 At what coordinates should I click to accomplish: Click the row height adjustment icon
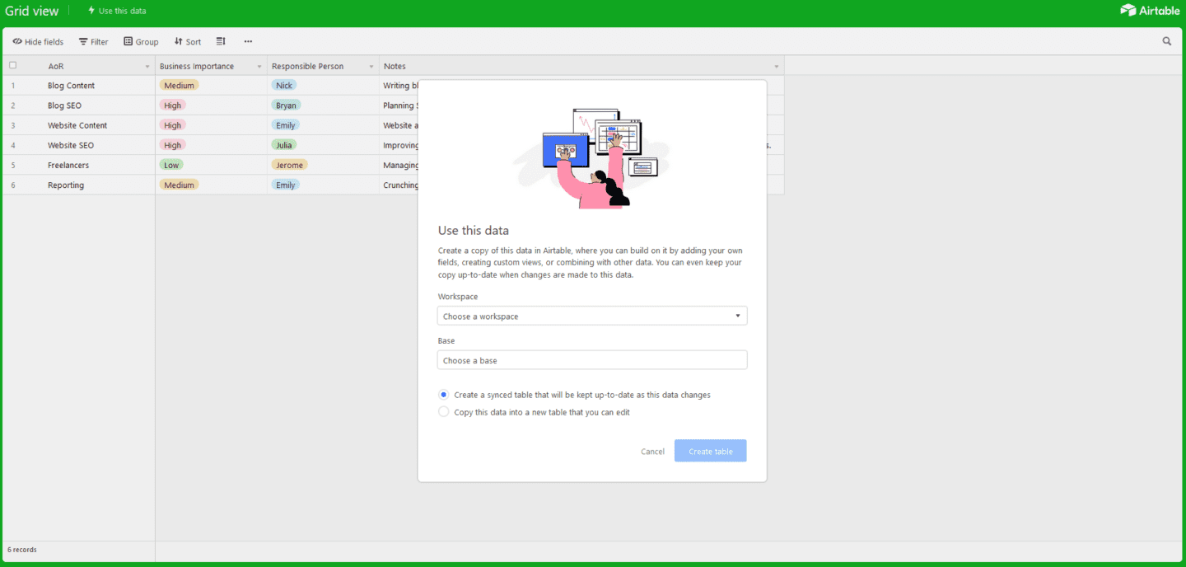(x=220, y=41)
